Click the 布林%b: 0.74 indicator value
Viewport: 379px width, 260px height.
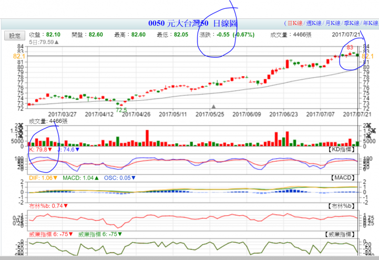click(48, 206)
